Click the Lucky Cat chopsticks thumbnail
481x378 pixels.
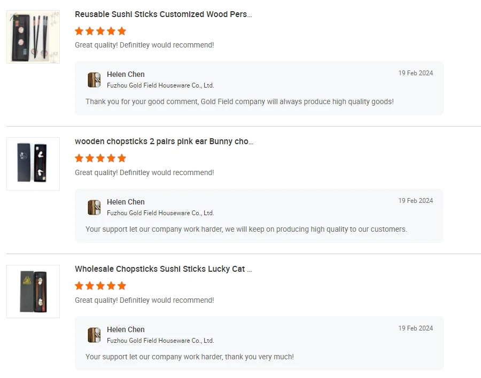pos(33,292)
